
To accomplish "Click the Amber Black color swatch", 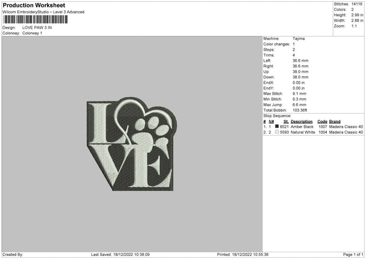I will pos(277,126).
